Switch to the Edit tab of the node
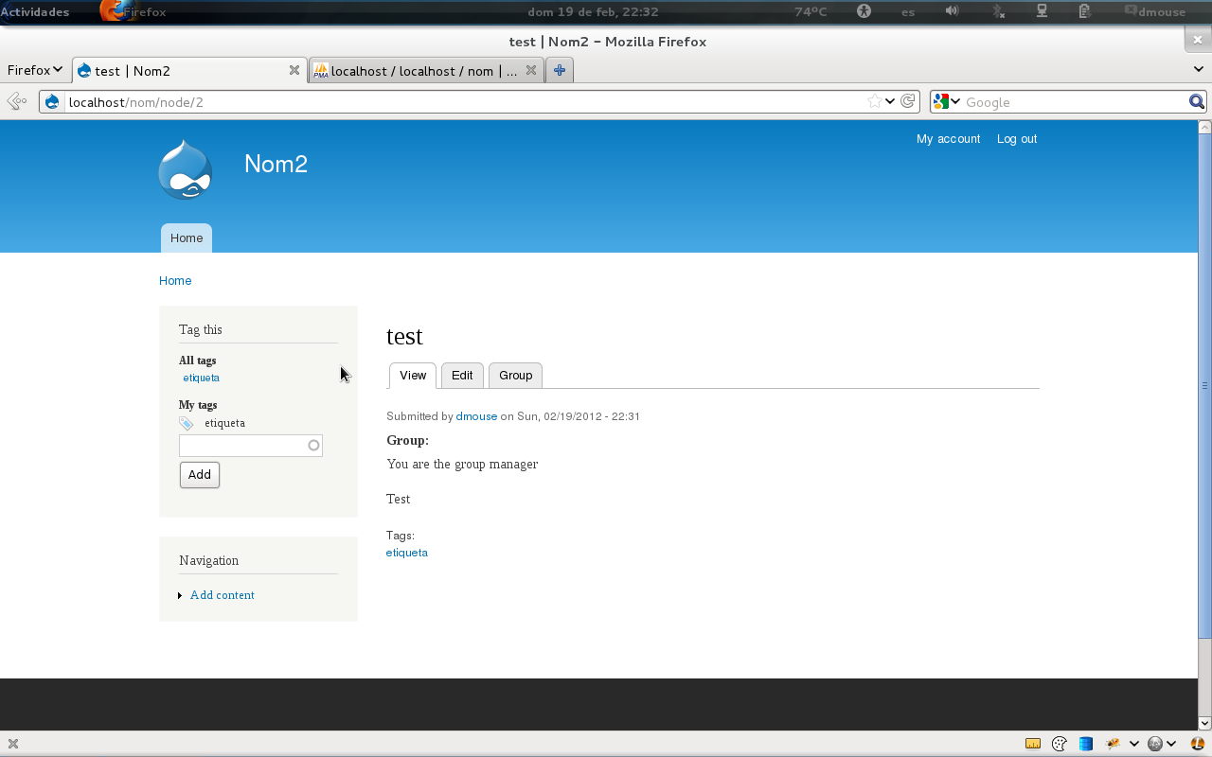Image resolution: width=1212 pixels, height=757 pixels. pyautogui.click(x=462, y=376)
